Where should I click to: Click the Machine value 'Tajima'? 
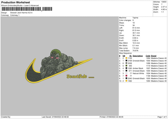[x=135, y=18]
